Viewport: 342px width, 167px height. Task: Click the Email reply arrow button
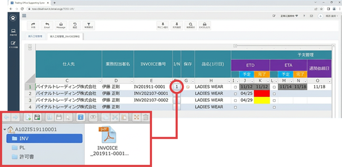point(47,25)
